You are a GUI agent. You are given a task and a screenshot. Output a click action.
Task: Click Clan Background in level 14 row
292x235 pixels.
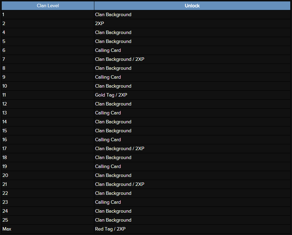pos(192,122)
